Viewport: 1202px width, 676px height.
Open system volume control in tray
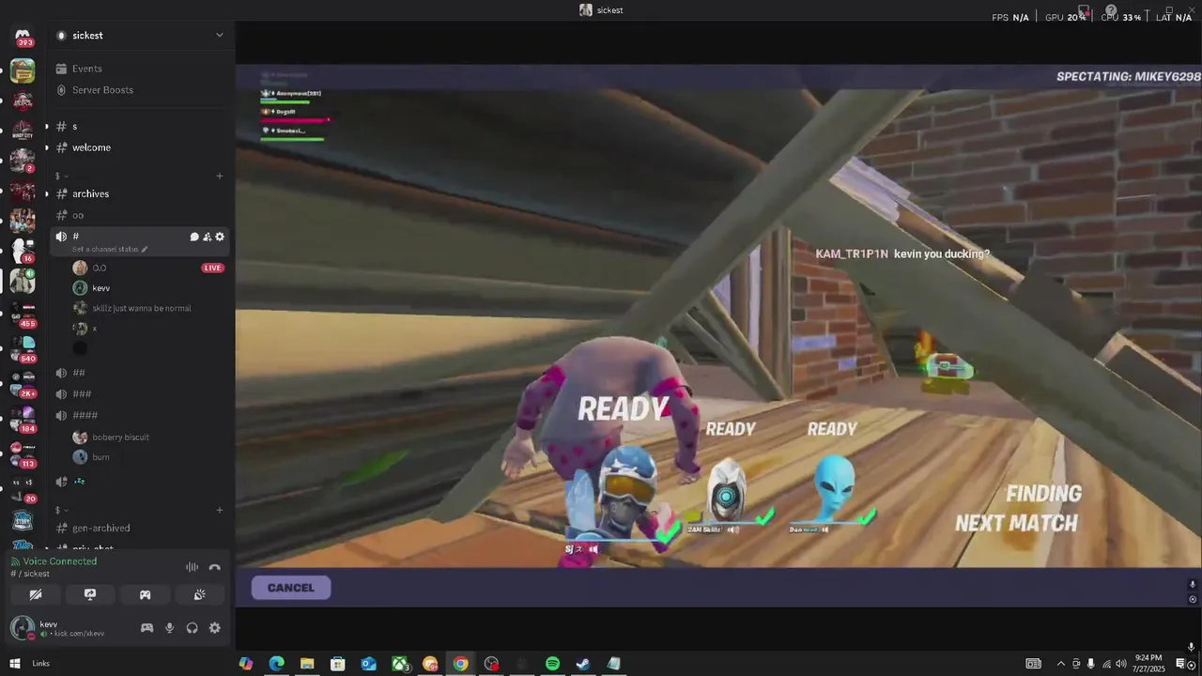click(x=1121, y=664)
